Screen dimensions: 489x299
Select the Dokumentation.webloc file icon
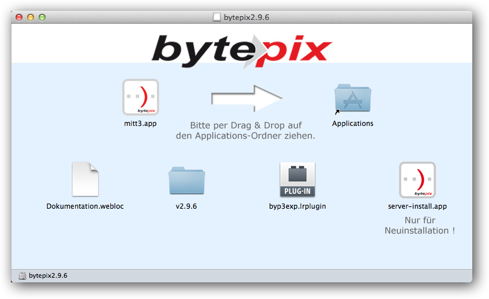[x=85, y=179]
